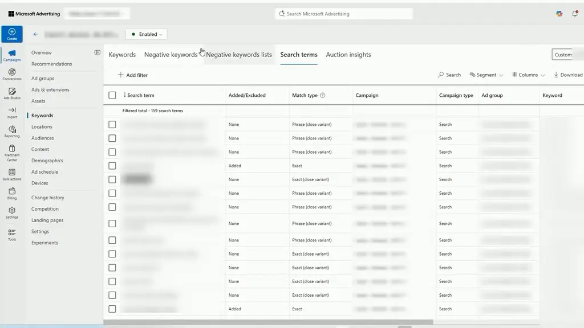Tick the last Exact (close variant) row checkbox
Viewport: 584px width, 328px height.
click(x=112, y=296)
